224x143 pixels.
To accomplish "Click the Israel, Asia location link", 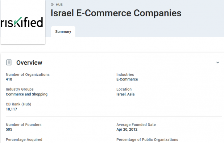I will click(125, 94).
